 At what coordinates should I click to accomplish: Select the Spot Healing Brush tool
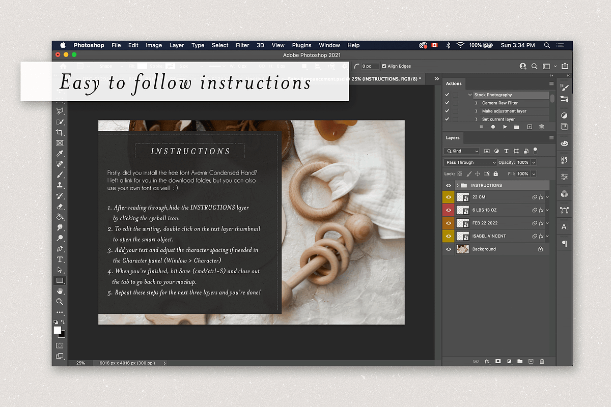click(x=60, y=164)
